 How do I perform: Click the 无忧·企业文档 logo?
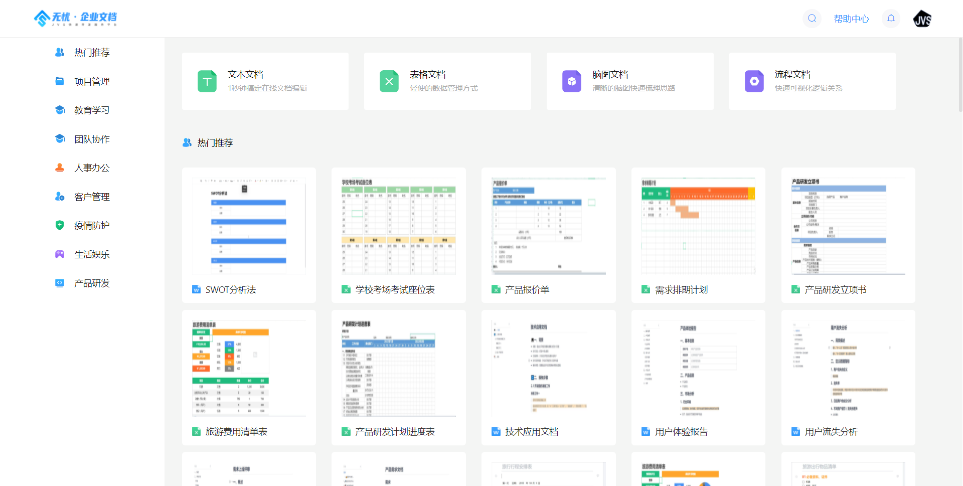tap(75, 19)
